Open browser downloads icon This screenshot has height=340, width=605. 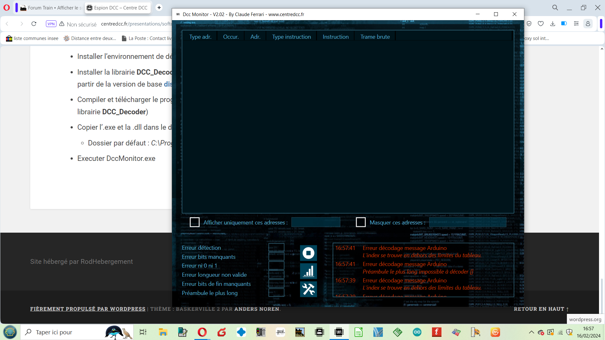coord(553,24)
